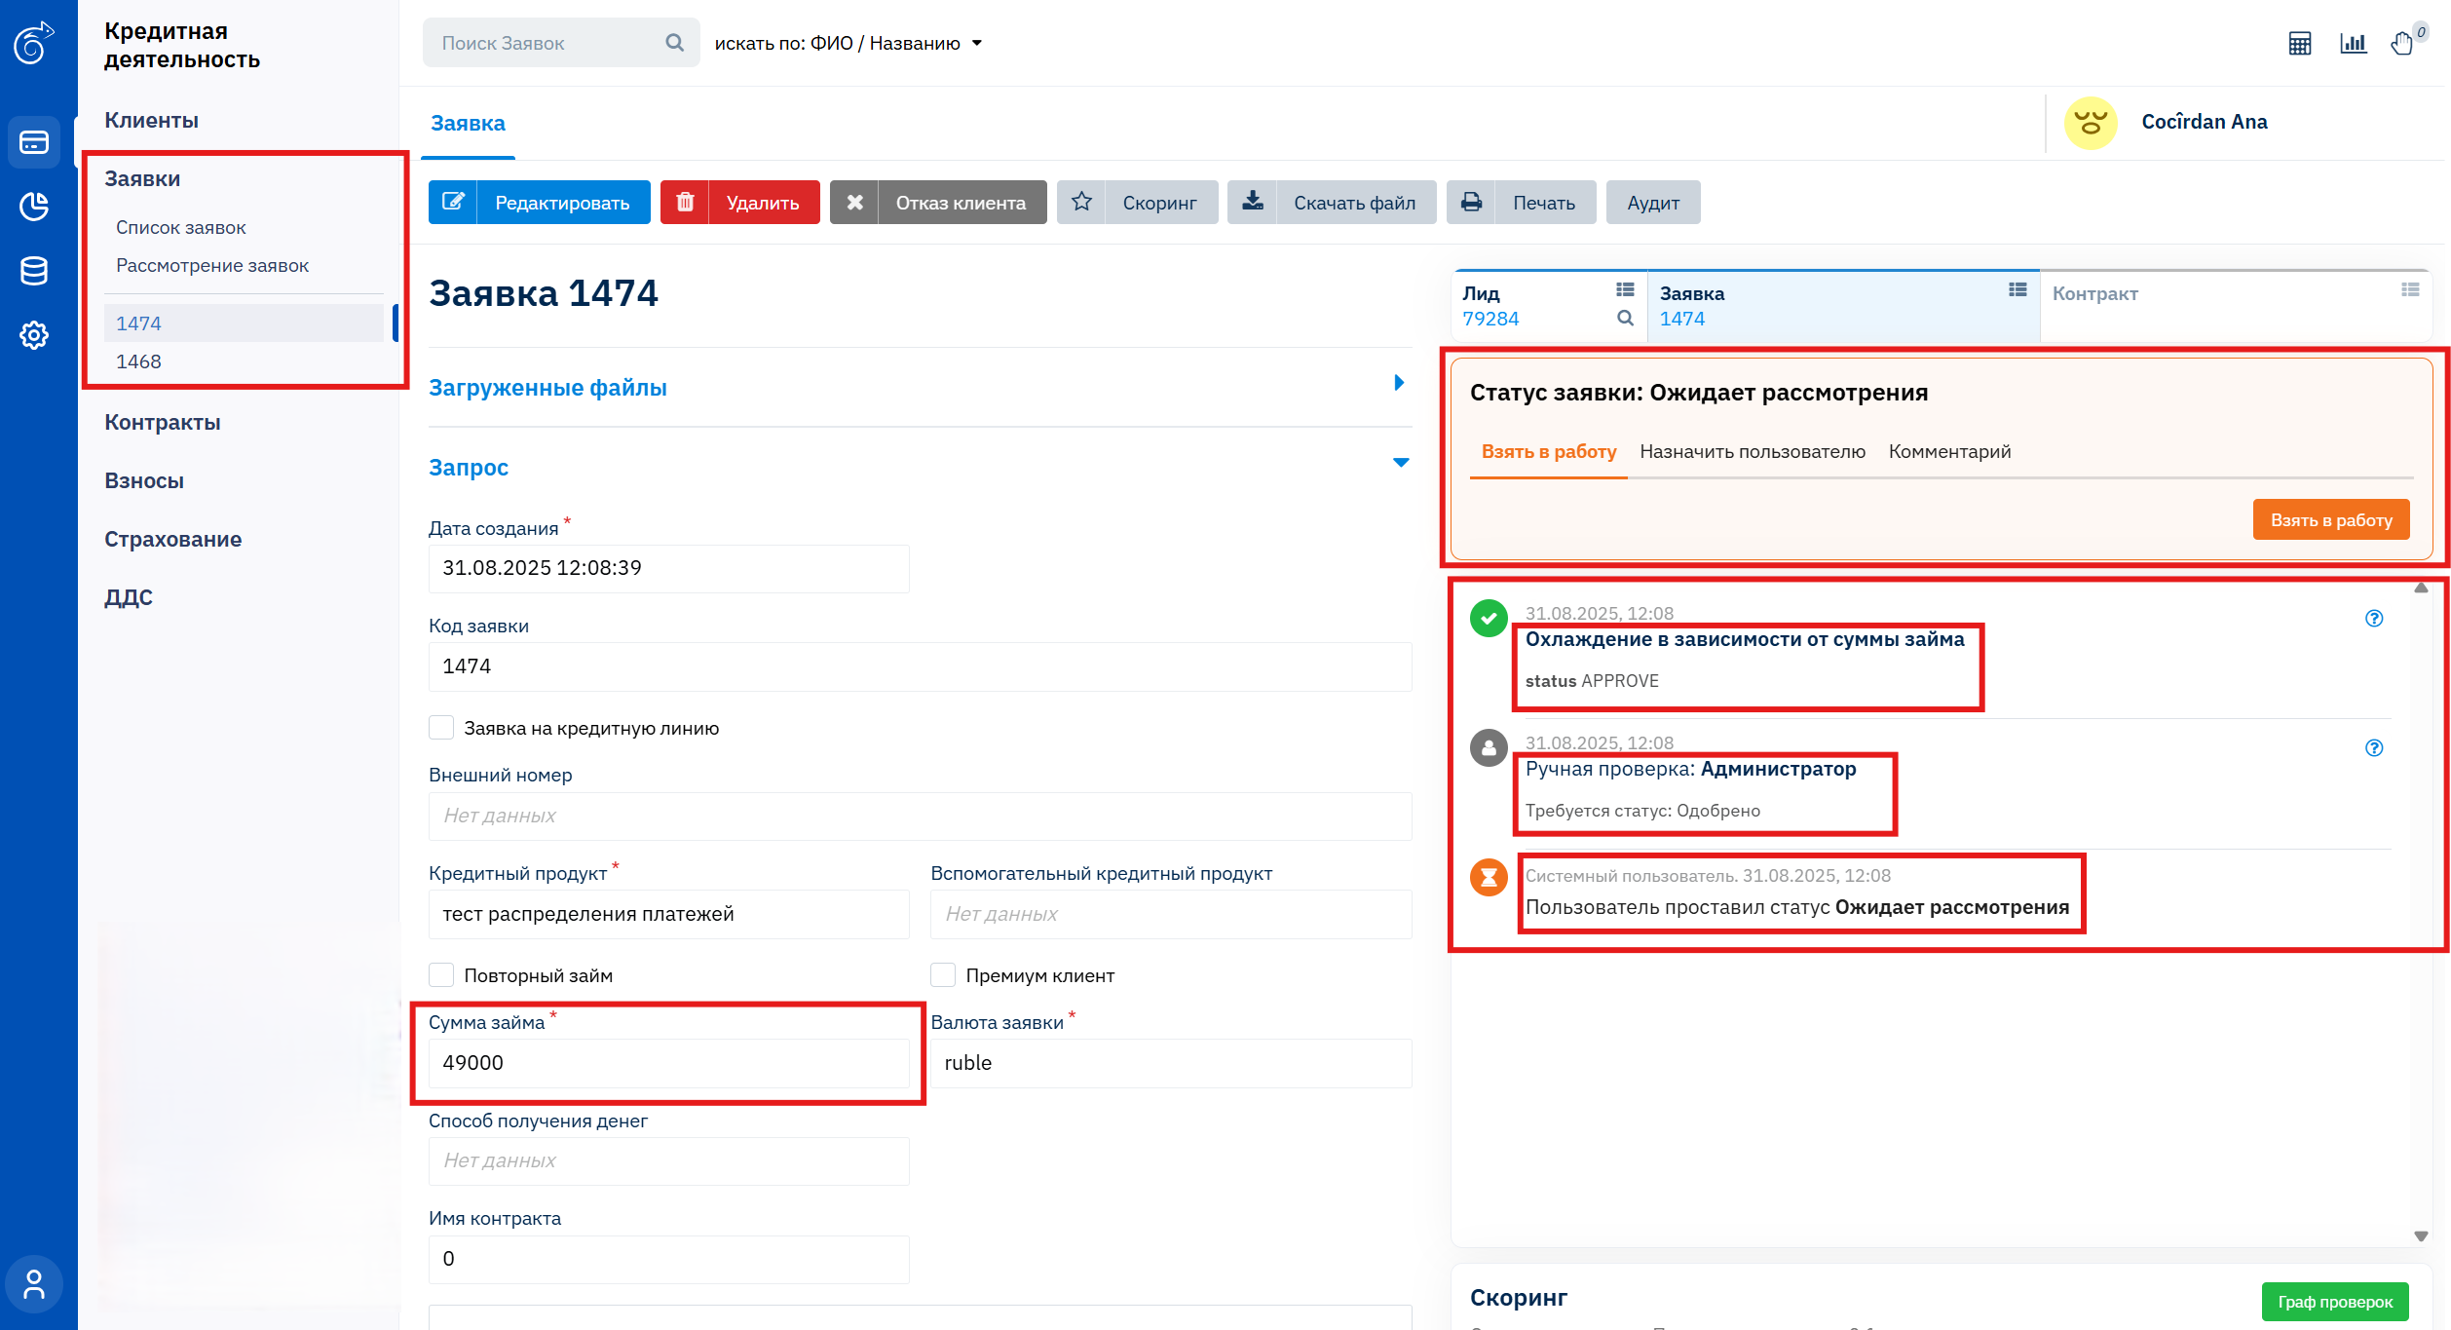2451x1330 pixels.
Task: Open the list icon in Заявка card
Action: click(2017, 289)
